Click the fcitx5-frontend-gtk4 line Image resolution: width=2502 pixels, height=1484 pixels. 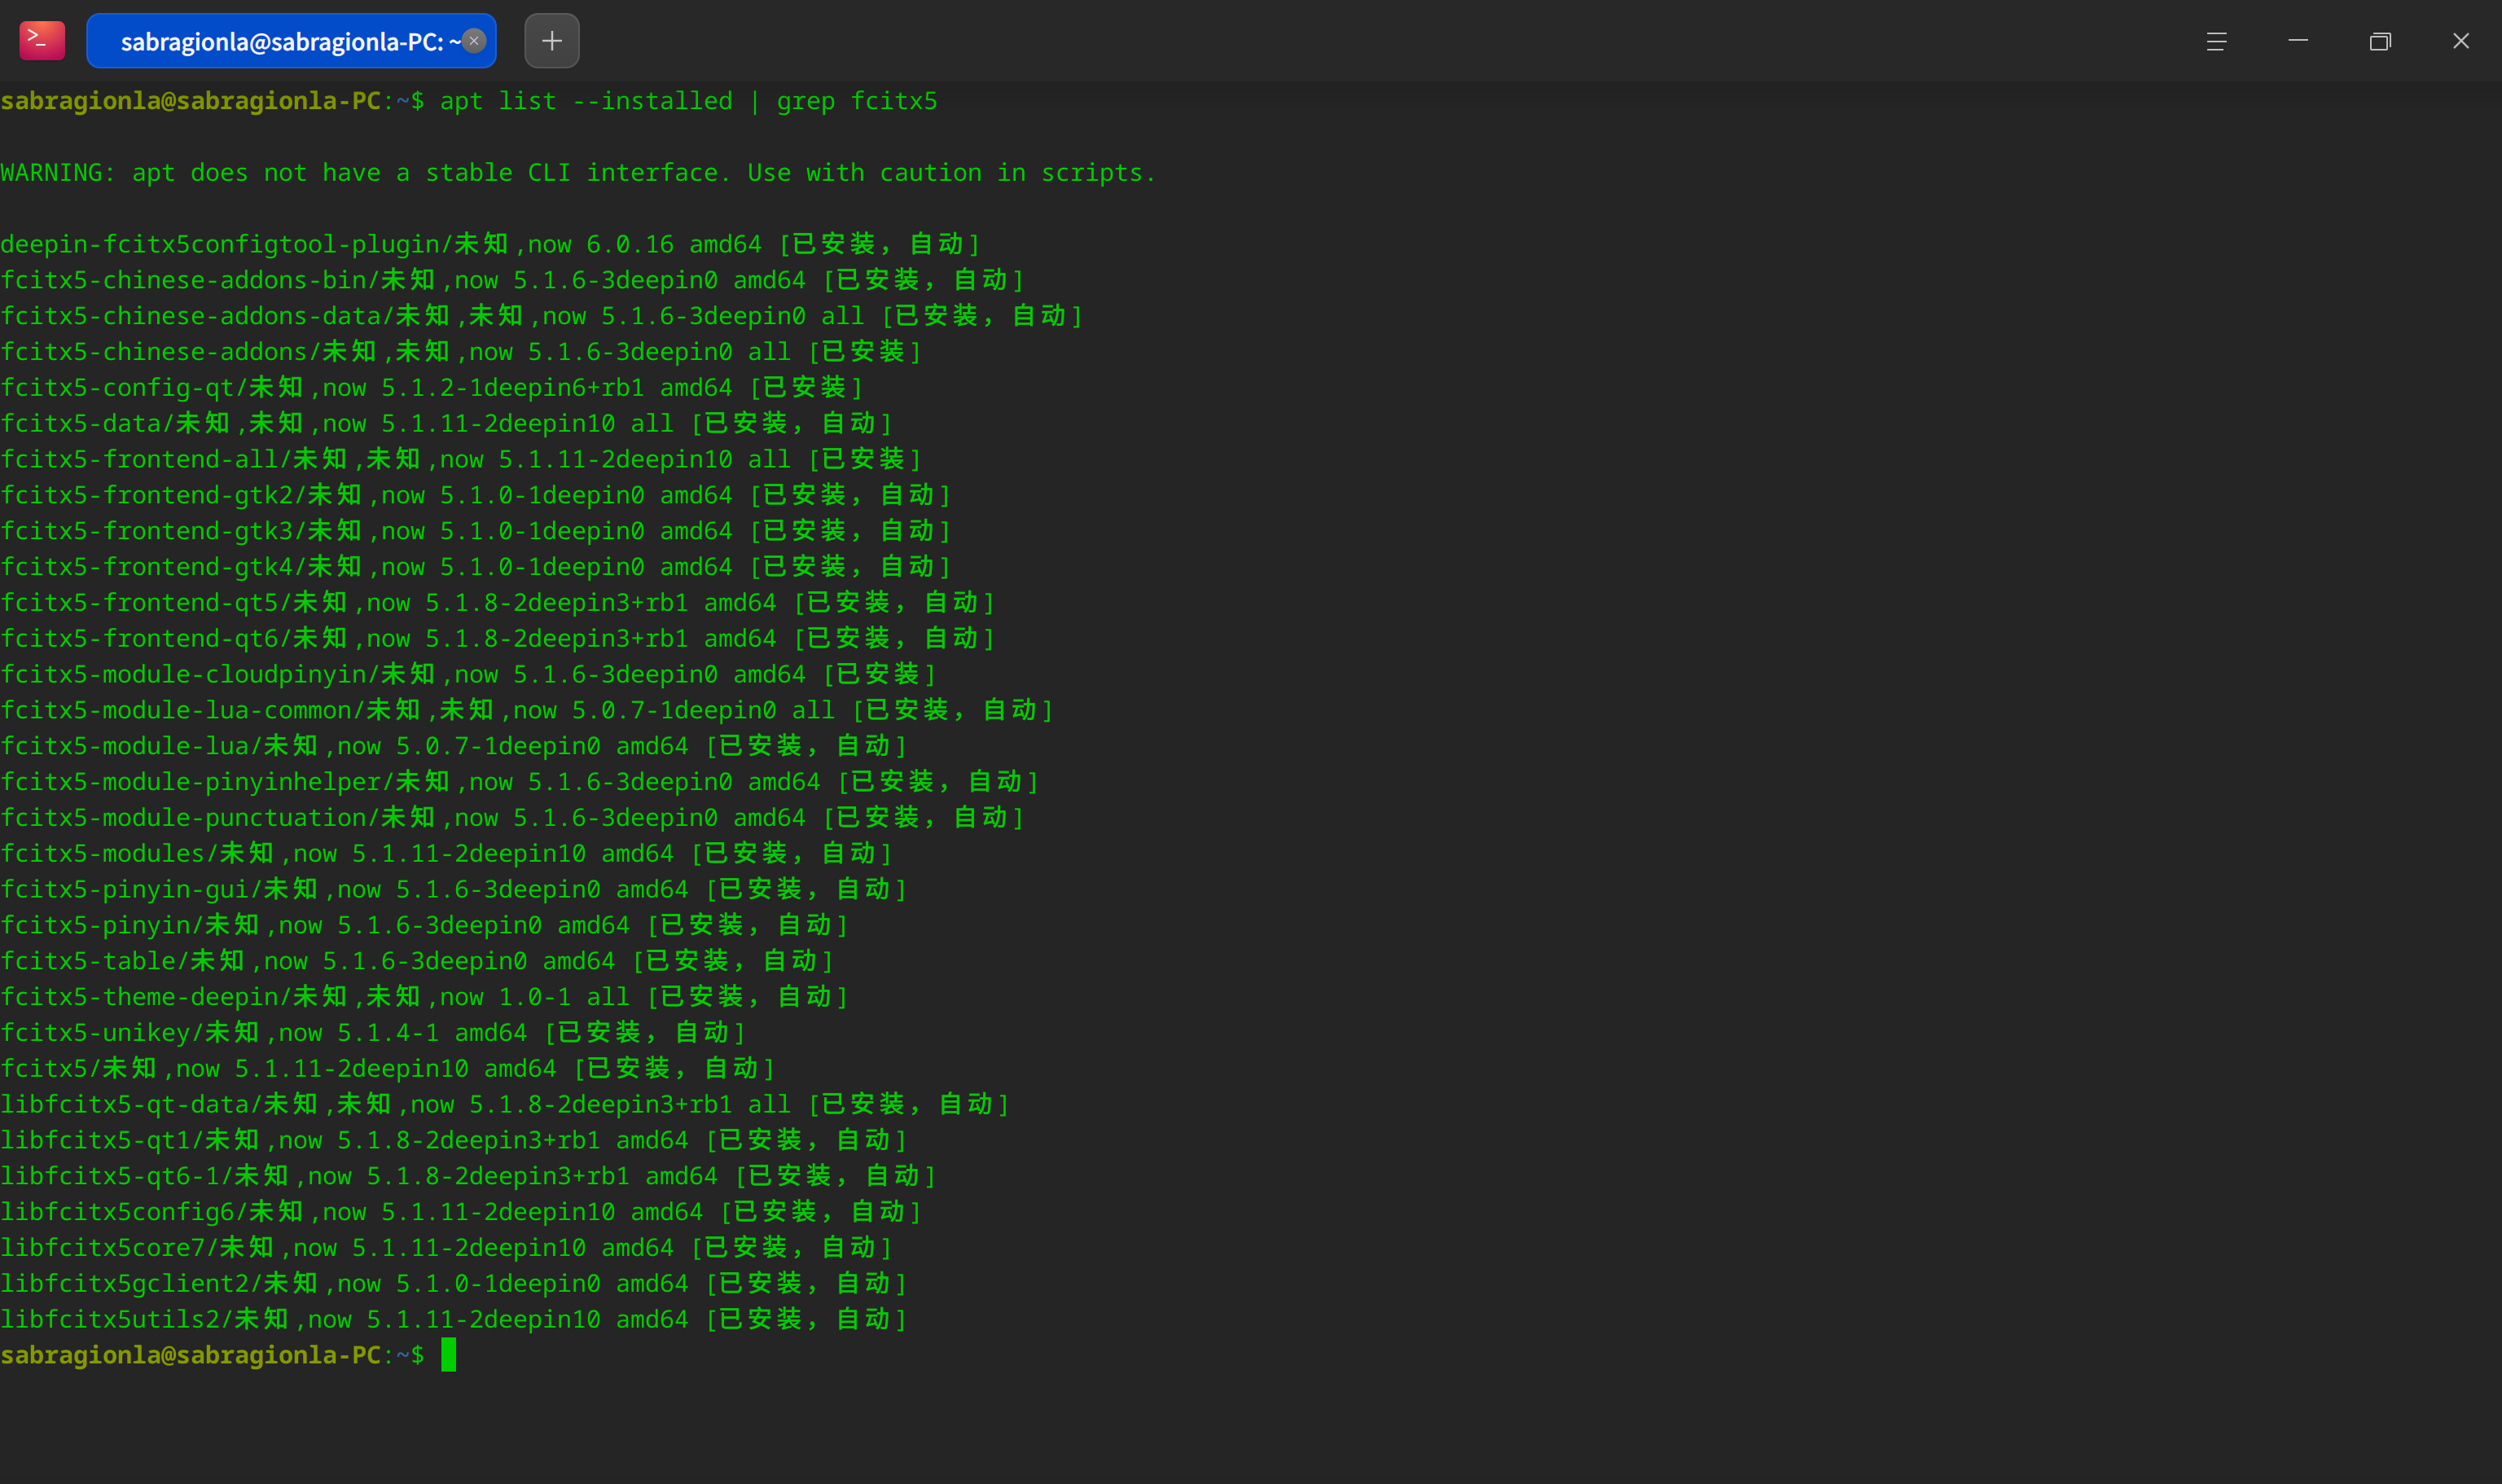click(475, 567)
